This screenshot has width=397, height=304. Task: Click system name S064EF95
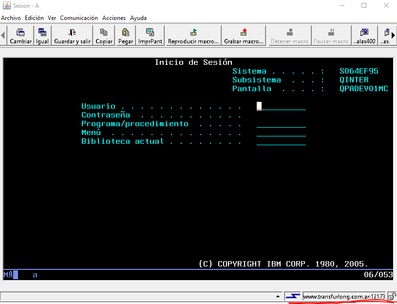[x=359, y=71]
